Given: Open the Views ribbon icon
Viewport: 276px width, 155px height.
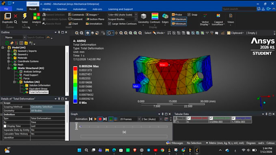Looking at the screenshot, I should coord(231,16).
